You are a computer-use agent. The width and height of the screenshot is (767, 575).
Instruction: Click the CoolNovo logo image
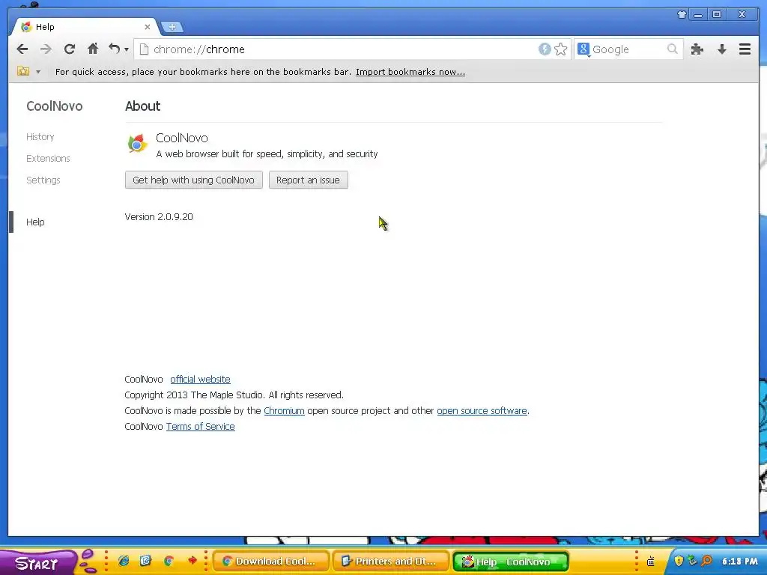pyautogui.click(x=138, y=143)
